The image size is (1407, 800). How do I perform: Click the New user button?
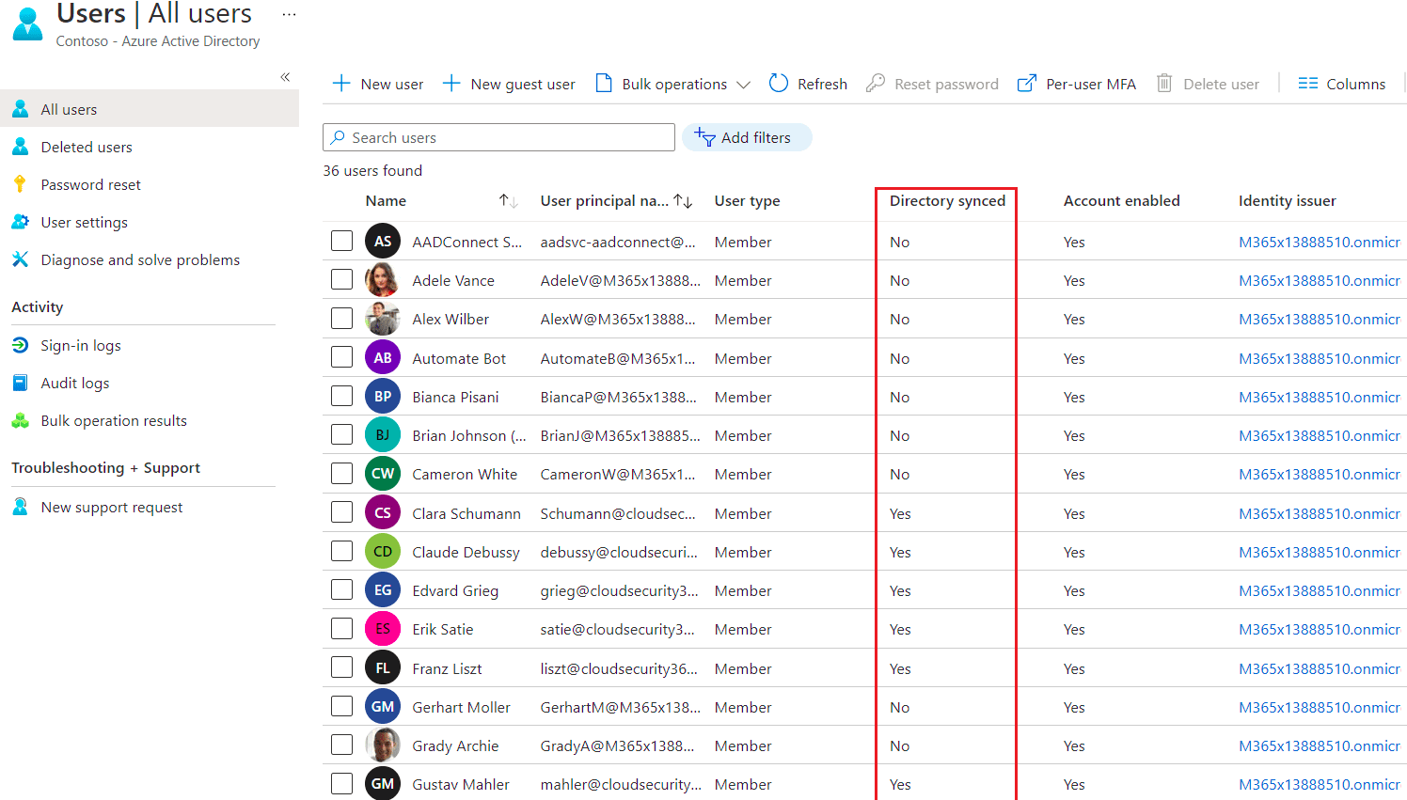(378, 84)
